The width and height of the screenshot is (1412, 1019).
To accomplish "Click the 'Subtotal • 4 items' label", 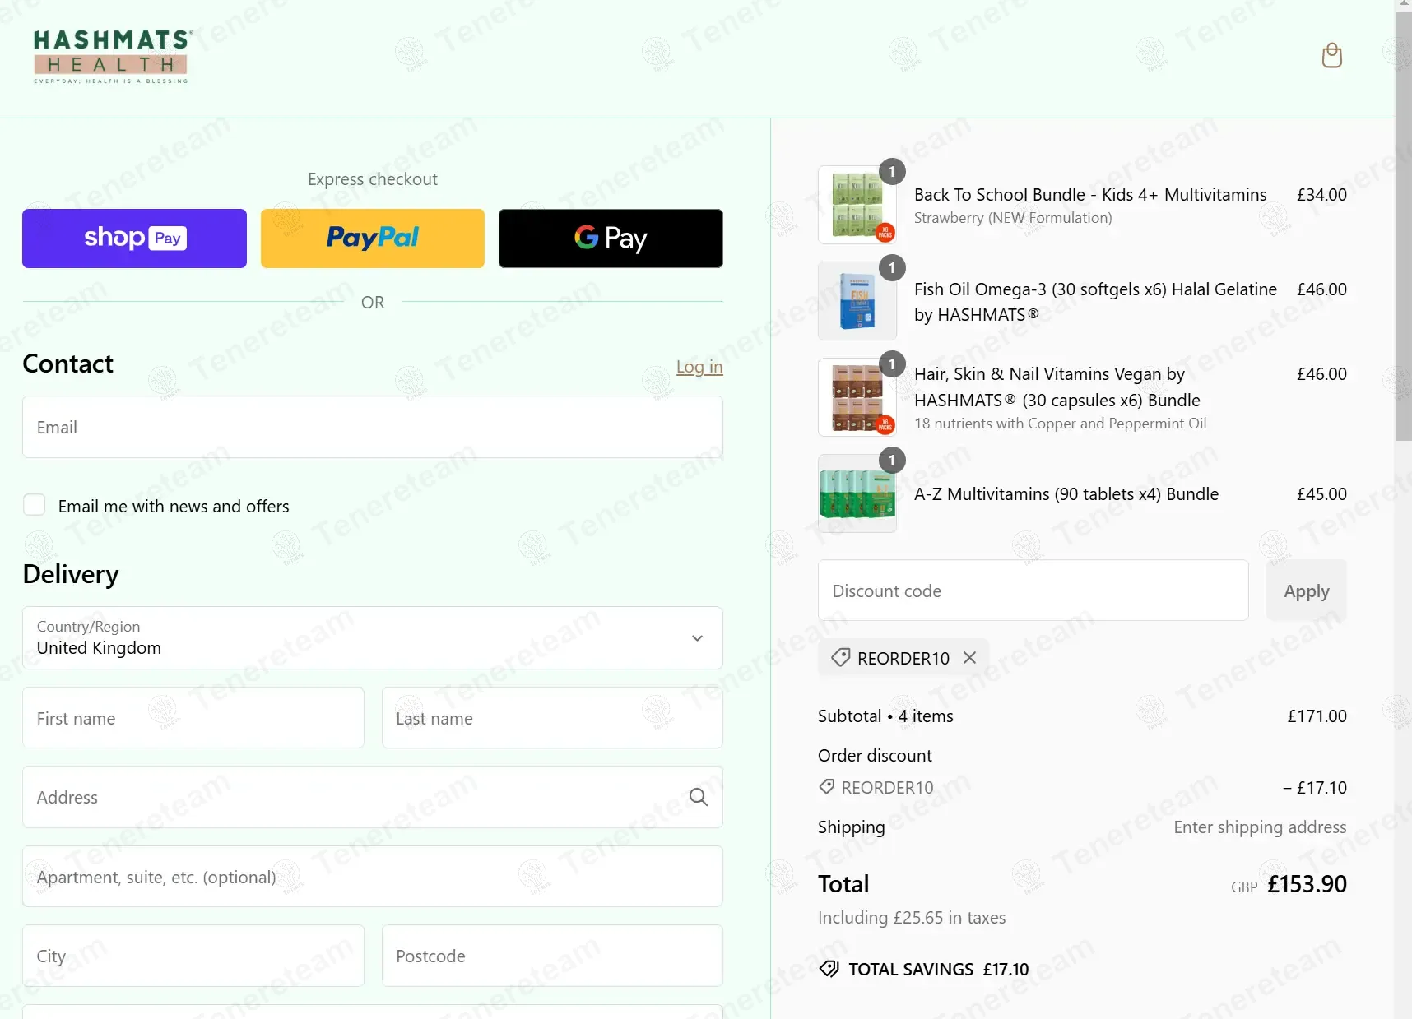I will pos(885,716).
